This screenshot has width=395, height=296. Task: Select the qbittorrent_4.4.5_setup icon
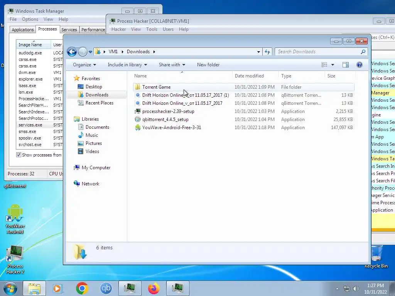138,119
